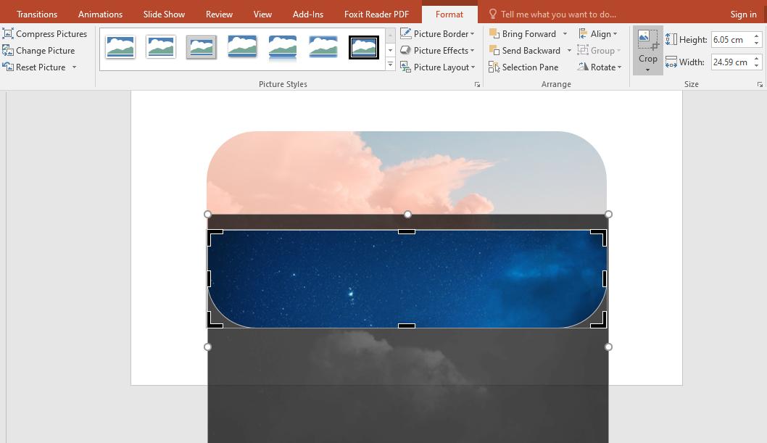Click the Reset Picture icon
This screenshot has width=767, height=443.
coord(7,67)
